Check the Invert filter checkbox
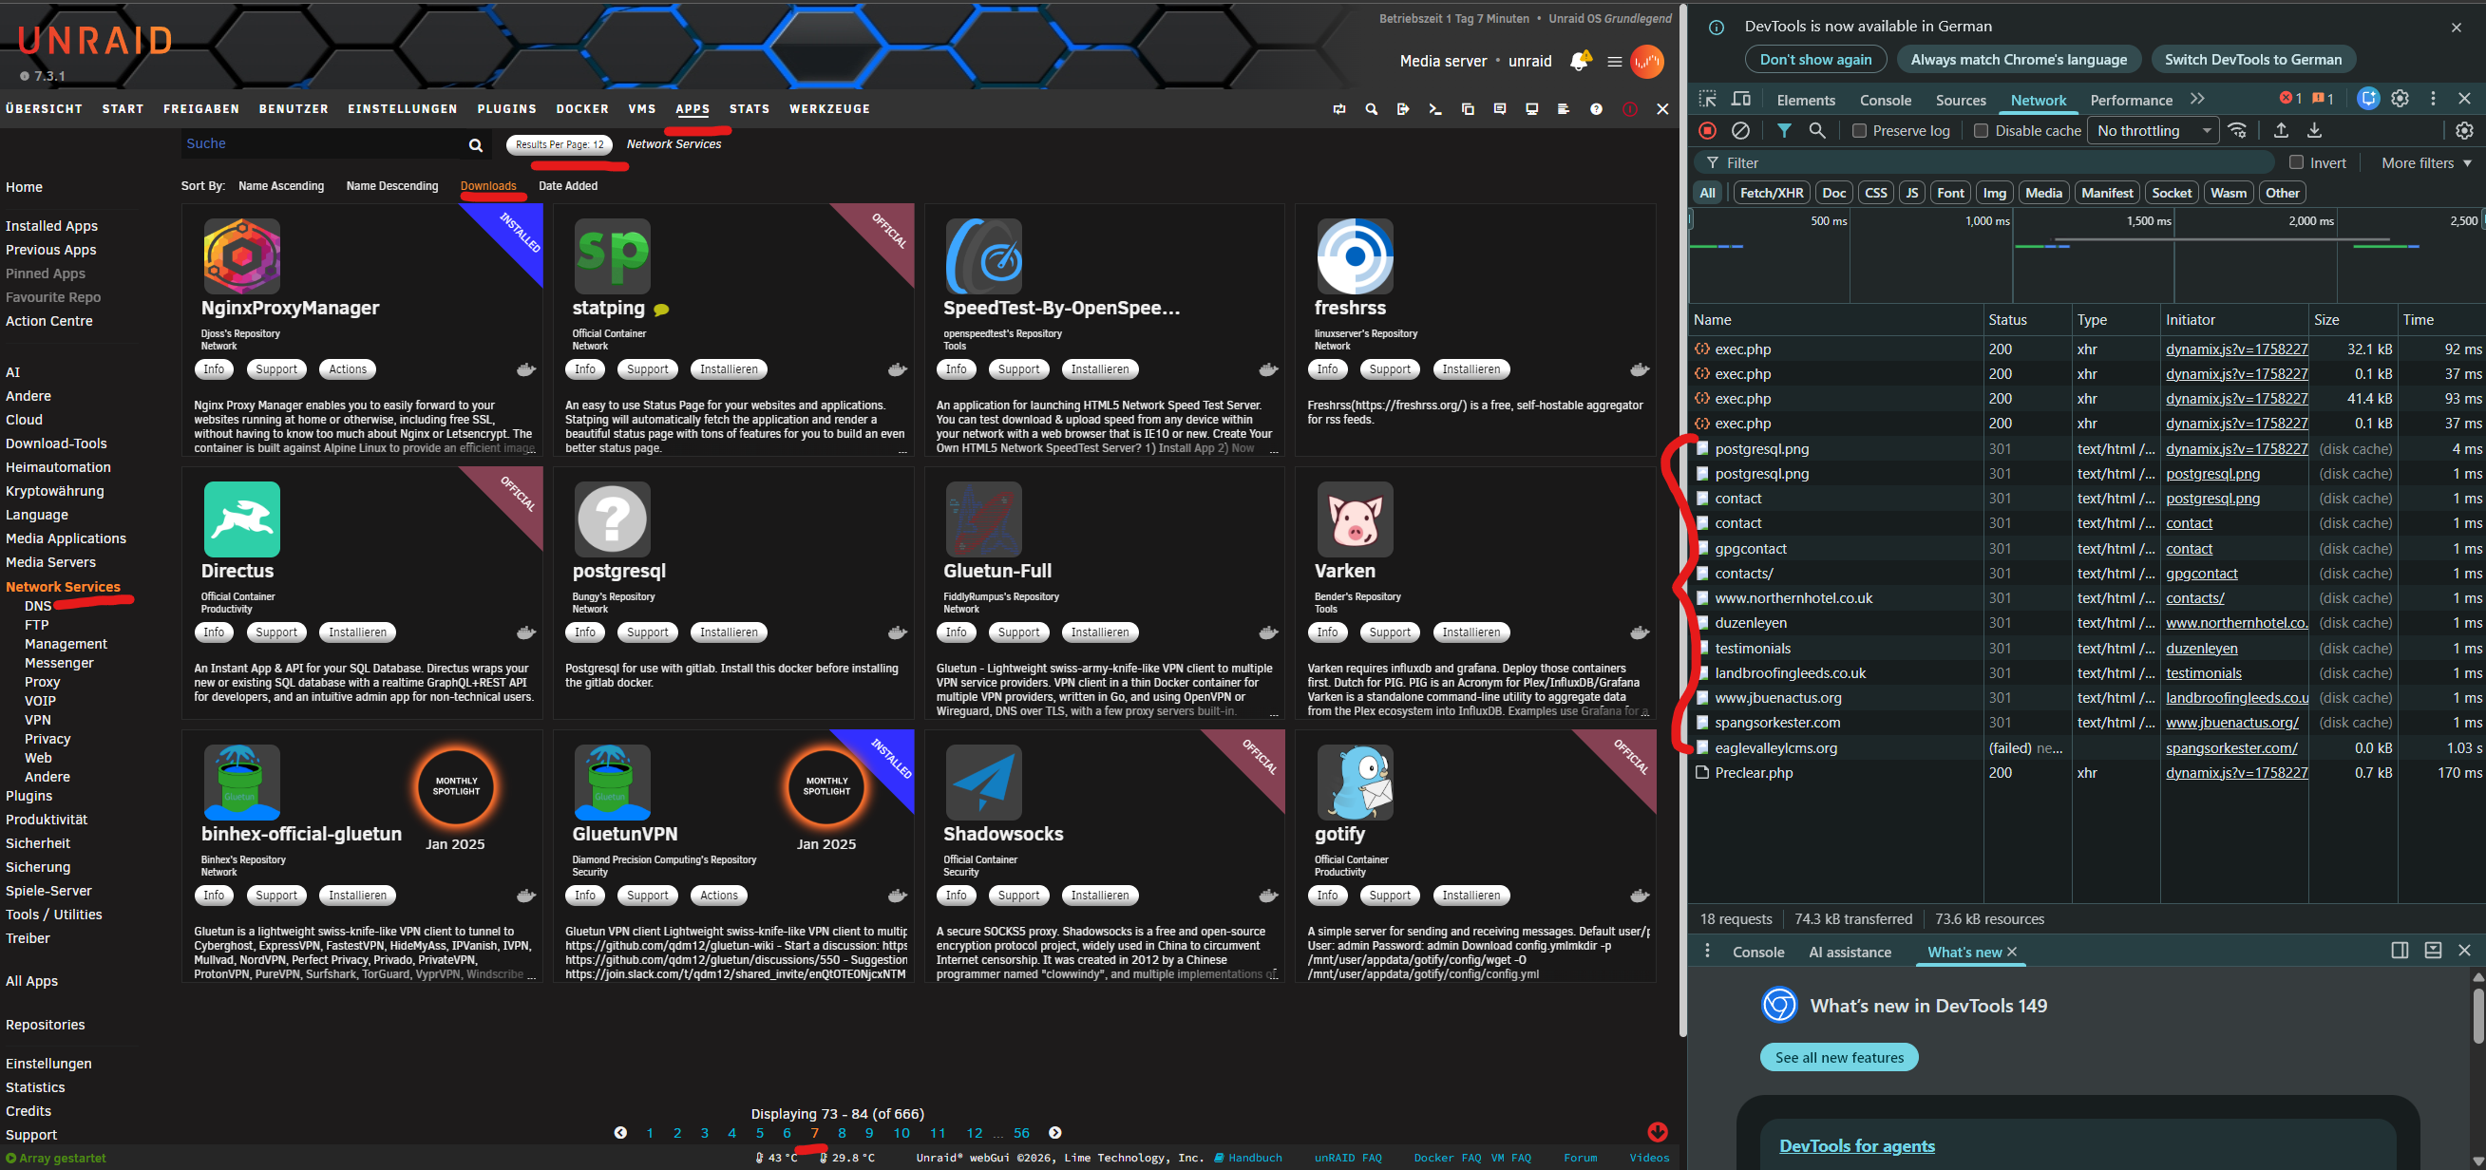The height and width of the screenshot is (1170, 2486). click(x=2296, y=162)
